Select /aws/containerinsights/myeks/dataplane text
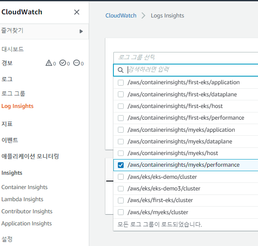This screenshot has width=258, height=246. 180,142
